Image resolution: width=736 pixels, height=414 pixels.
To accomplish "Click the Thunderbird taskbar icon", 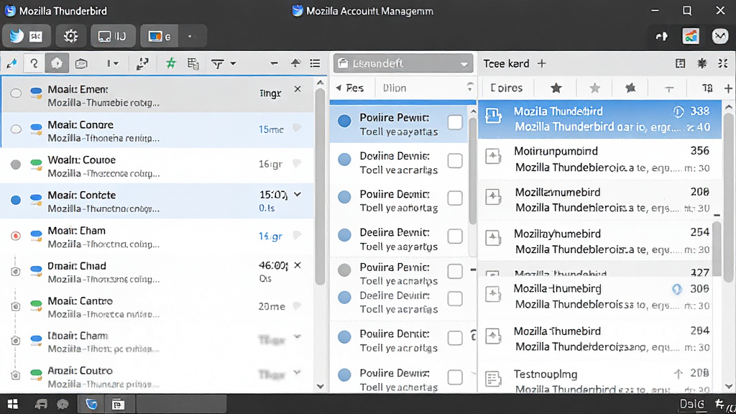I will click(91, 404).
